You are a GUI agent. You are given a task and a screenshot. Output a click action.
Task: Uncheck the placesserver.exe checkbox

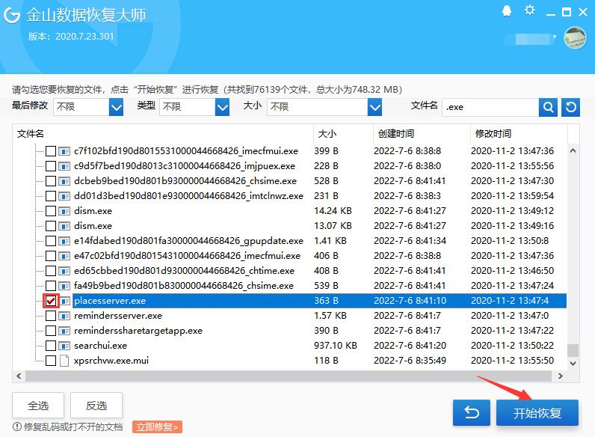(51, 301)
